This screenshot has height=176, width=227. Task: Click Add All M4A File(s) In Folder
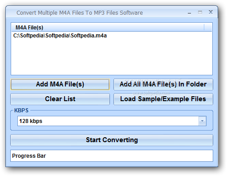[163, 84]
